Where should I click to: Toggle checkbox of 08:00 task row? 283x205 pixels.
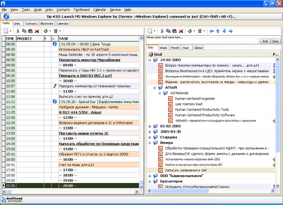[4, 44]
